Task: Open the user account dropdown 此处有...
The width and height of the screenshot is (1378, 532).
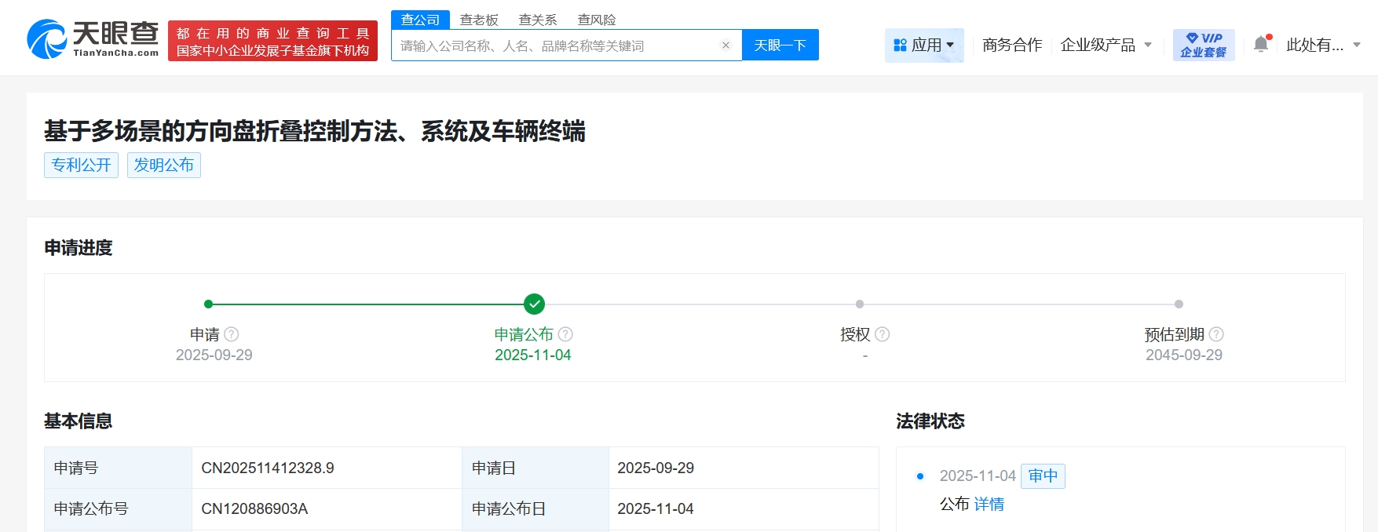Action: 1323,46
